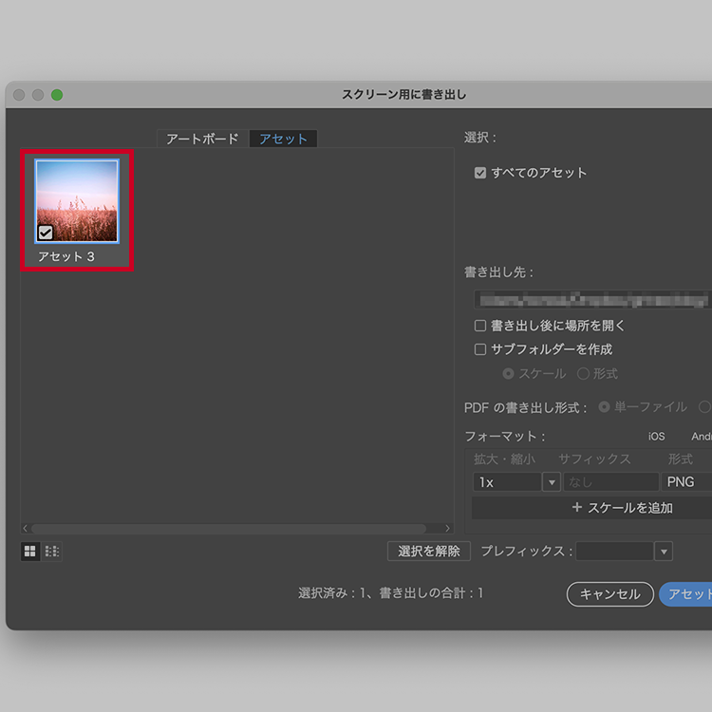Enable サブフォルダーを作成 checkbox
Viewport: 712px width, 712px height.
[x=480, y=349]
